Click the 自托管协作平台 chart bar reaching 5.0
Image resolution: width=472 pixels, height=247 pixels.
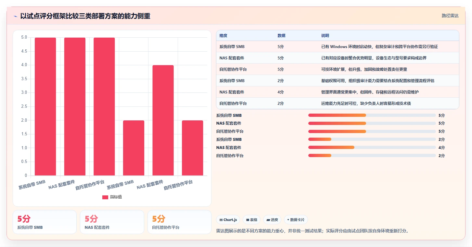click(104, 106)
